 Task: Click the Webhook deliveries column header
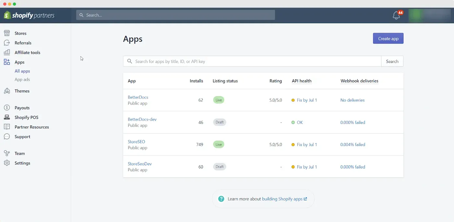[x=359, y=81]
